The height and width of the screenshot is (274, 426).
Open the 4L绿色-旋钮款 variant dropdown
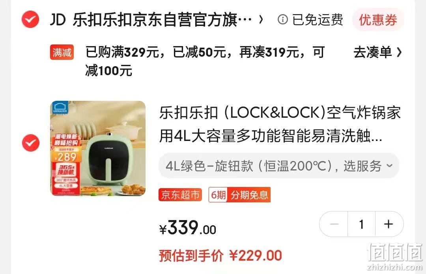(279, 166)
